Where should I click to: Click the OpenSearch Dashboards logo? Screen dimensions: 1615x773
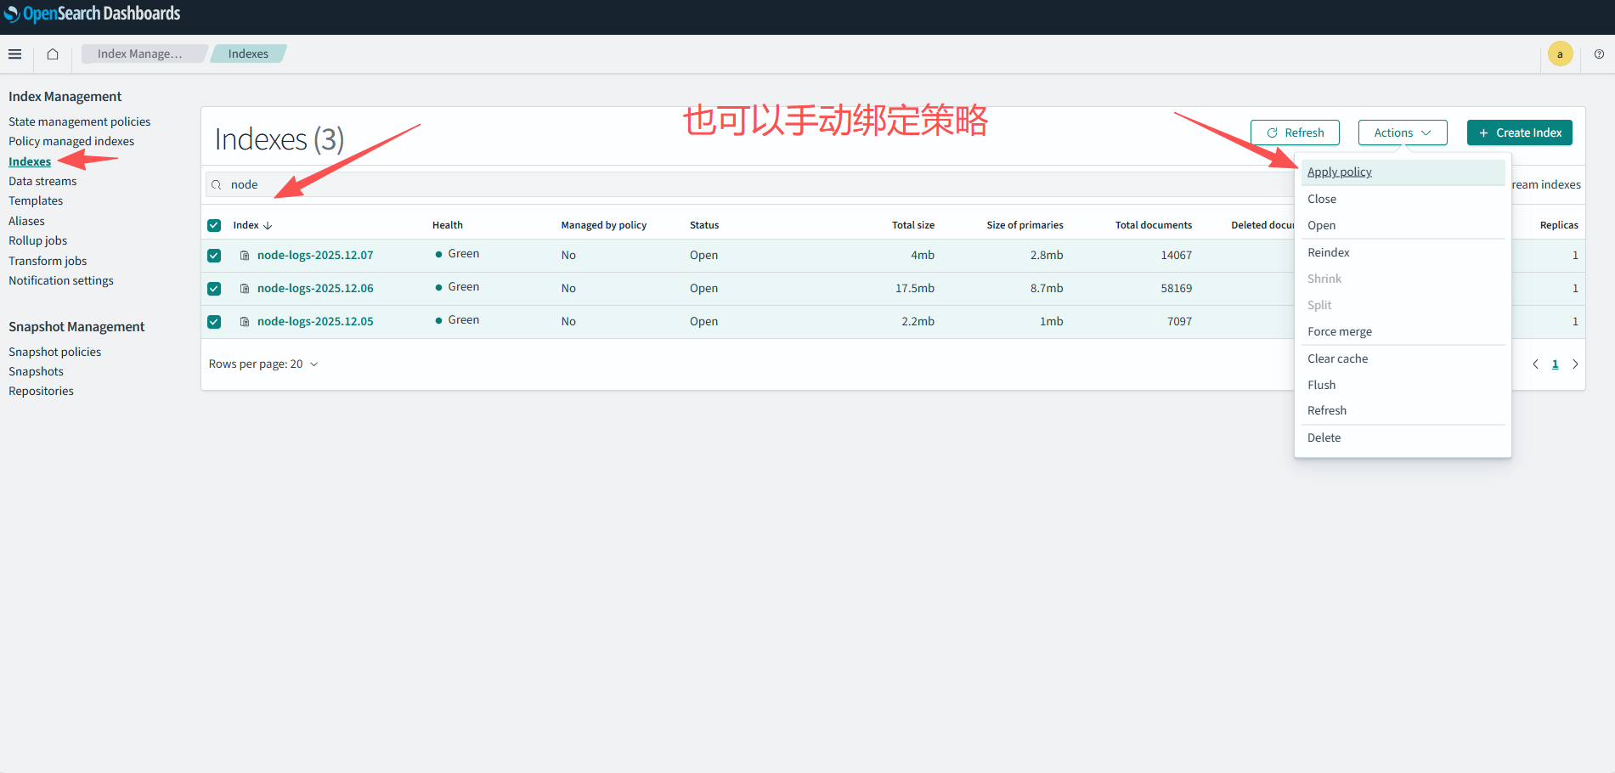click(x=93, y=14)
